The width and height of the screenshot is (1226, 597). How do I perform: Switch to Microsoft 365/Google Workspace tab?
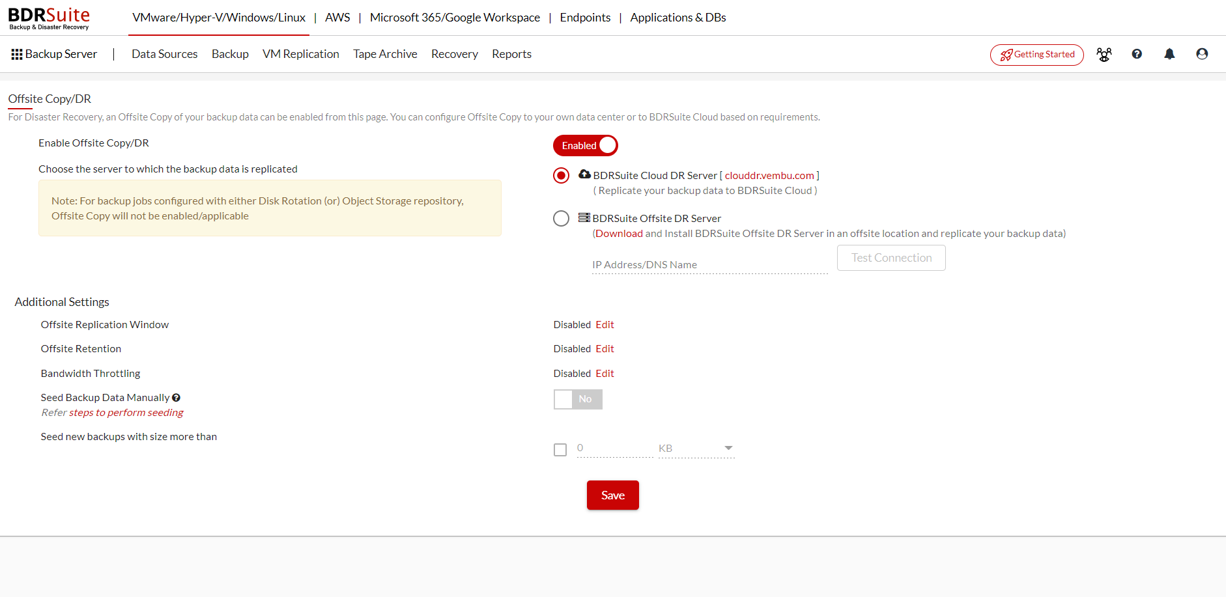(x=455, y=18)
